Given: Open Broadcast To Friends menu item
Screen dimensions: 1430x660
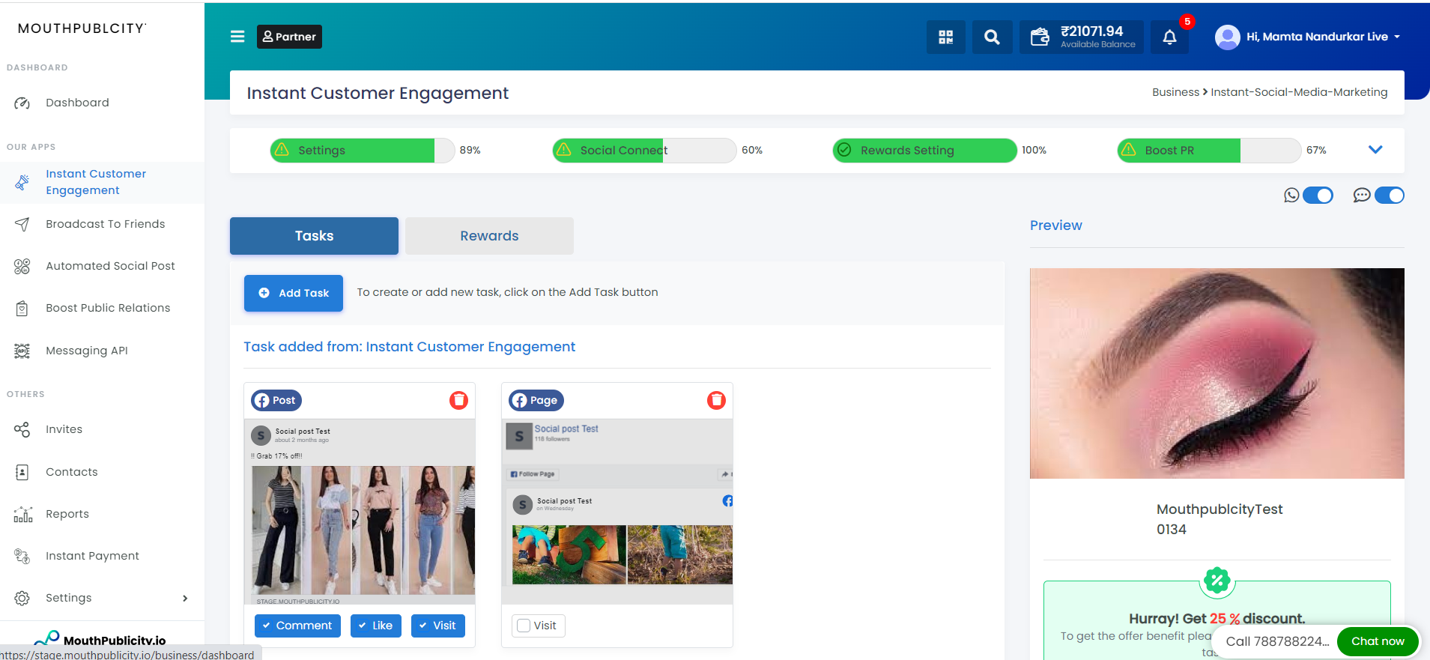Looking at the screenshot, I should (x=106, y=224).
